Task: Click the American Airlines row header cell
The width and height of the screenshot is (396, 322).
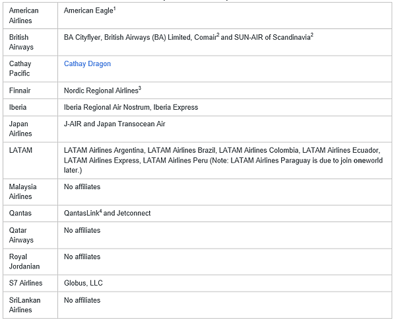Action: (30, 15)
